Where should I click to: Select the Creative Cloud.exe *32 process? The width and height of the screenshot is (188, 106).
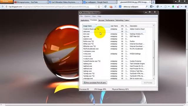[x=114, y=29]
